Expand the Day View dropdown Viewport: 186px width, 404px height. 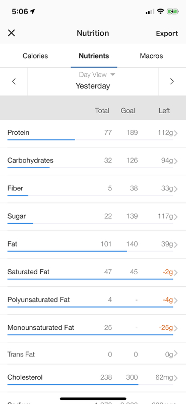(x=97, y=75)
